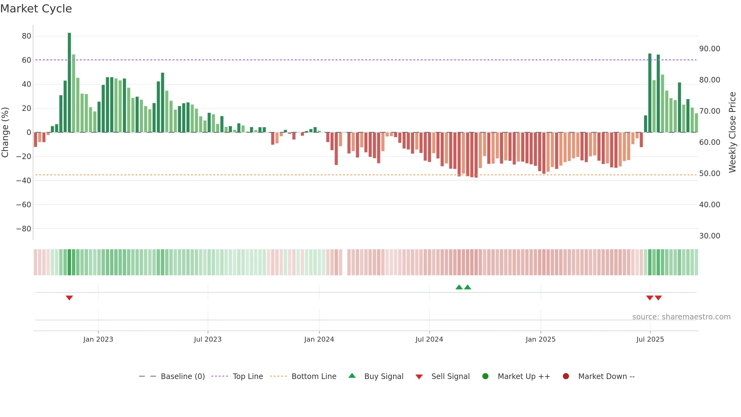This screenshot has width=741, height=417.
Task: Click the −80 tick on the left axis
Action: 24,229
